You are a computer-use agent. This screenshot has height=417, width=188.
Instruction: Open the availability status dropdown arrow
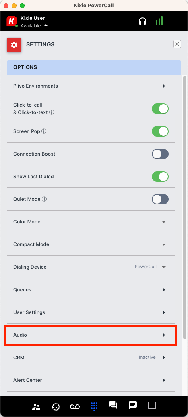pos(46,26)
